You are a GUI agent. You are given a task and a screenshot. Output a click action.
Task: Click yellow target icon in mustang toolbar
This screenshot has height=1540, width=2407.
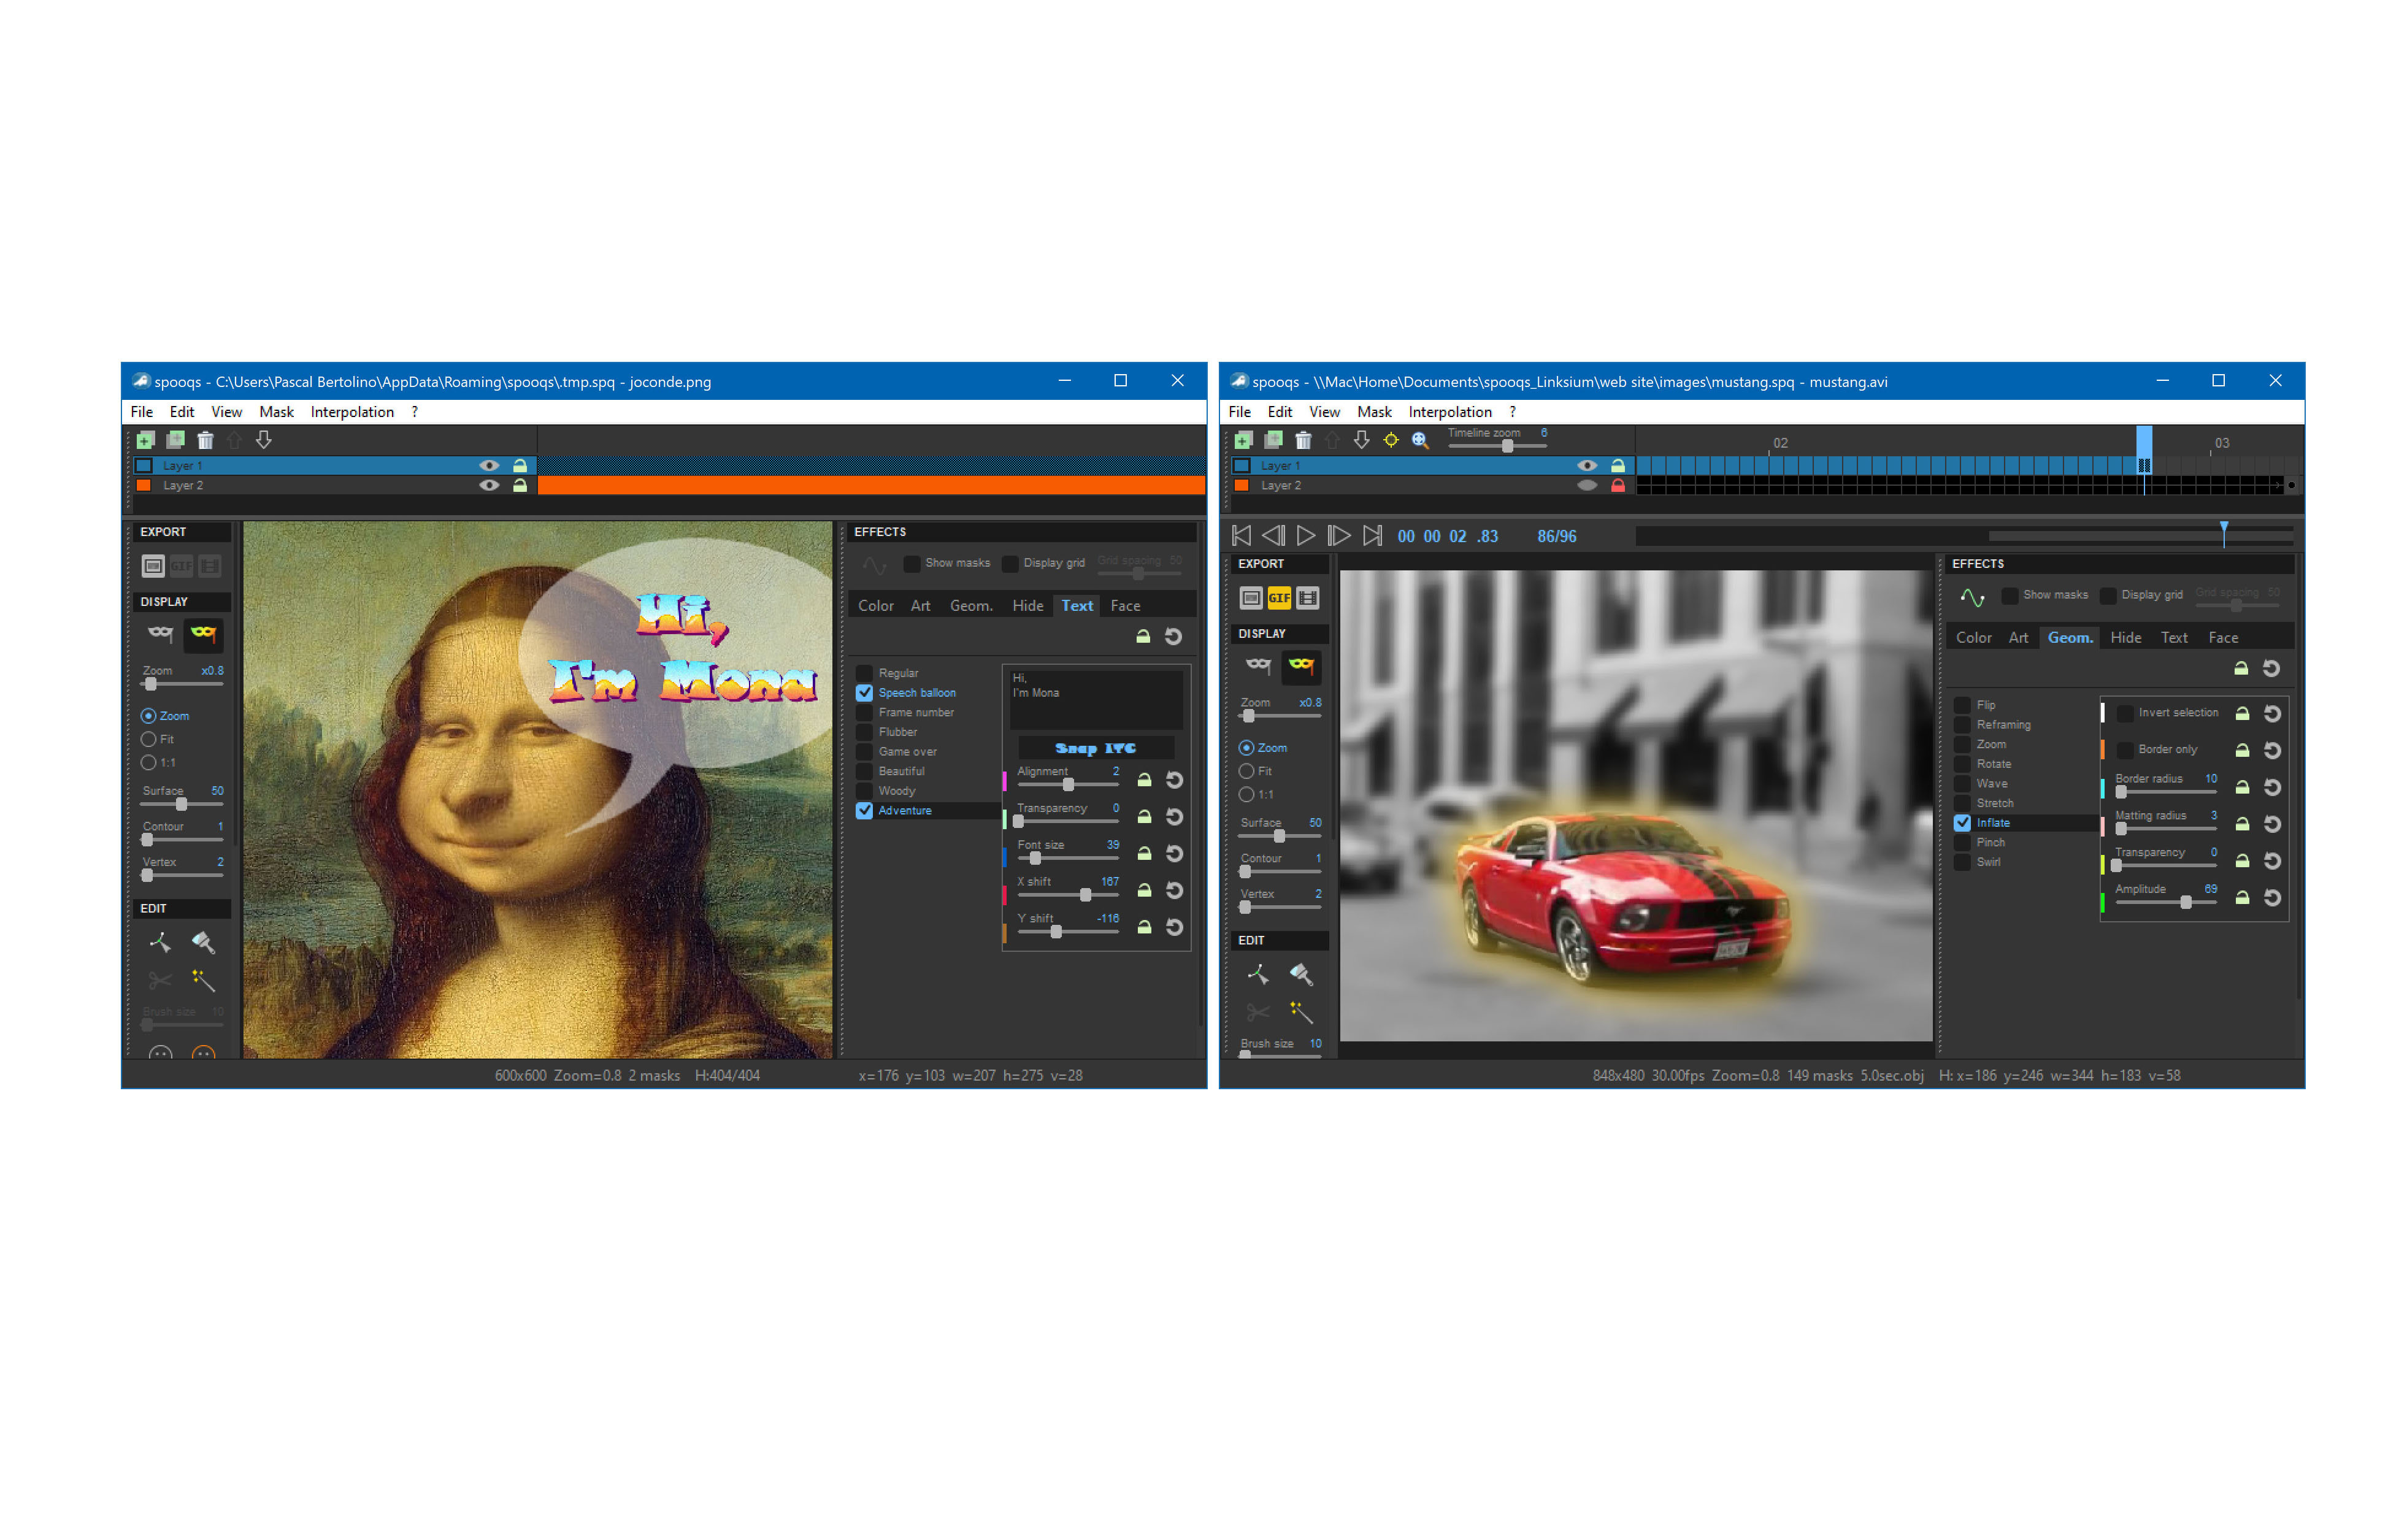1391,440
